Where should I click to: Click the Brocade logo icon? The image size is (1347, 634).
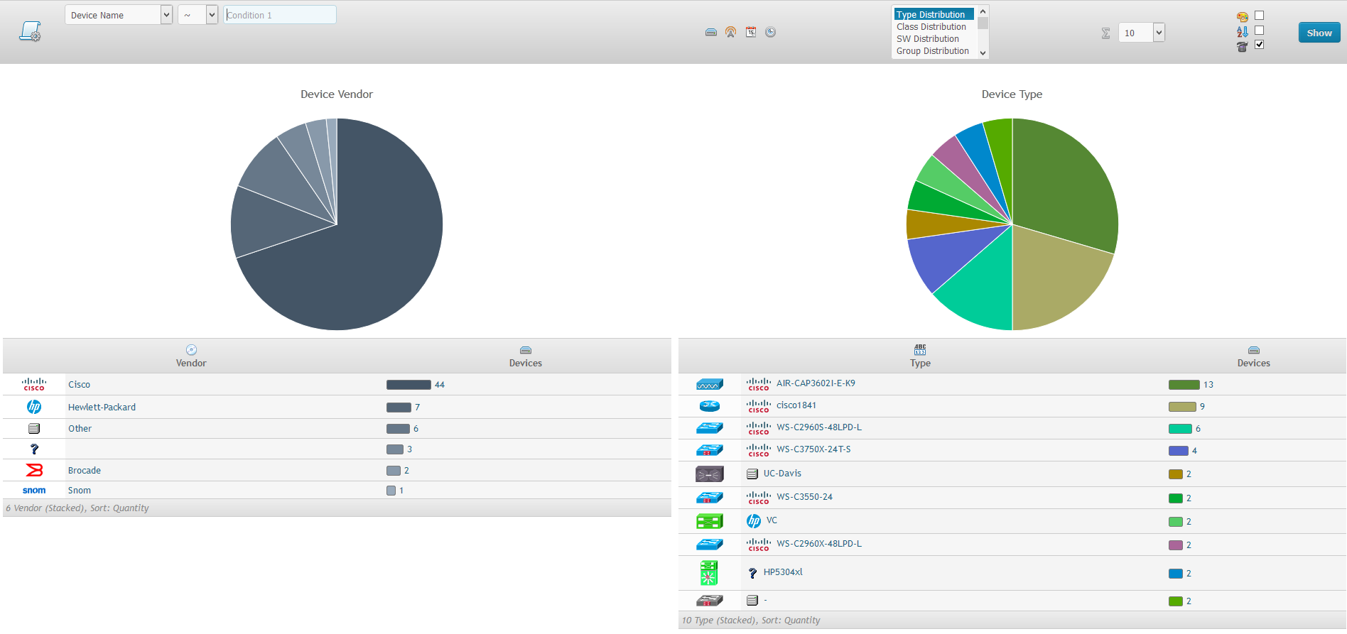pyautogui.click(x=34, y=470)
